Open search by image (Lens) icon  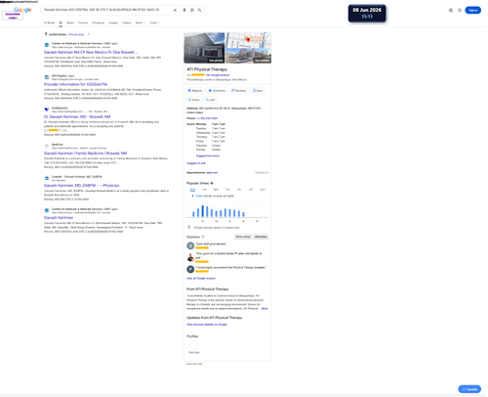coord(192,10)
